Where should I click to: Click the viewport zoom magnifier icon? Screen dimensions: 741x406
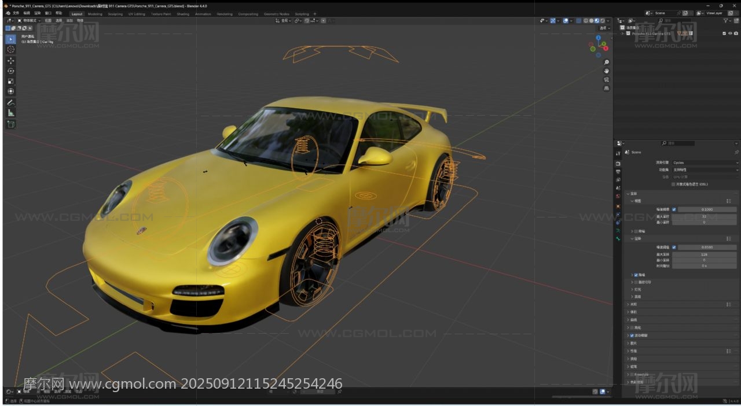click(x=606, y=62)
